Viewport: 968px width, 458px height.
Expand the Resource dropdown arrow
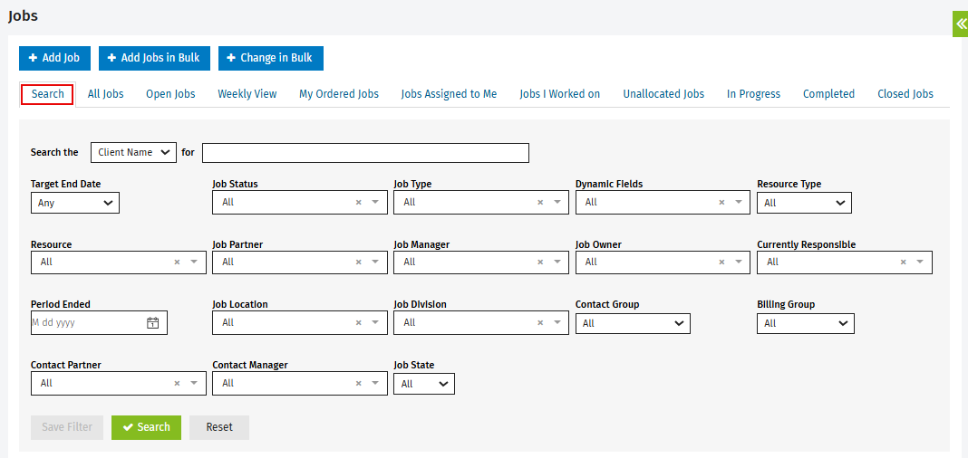tap(194, 262)
